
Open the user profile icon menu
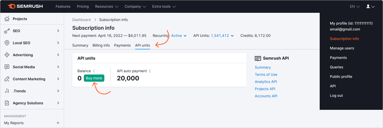click(x=370, y=6)
